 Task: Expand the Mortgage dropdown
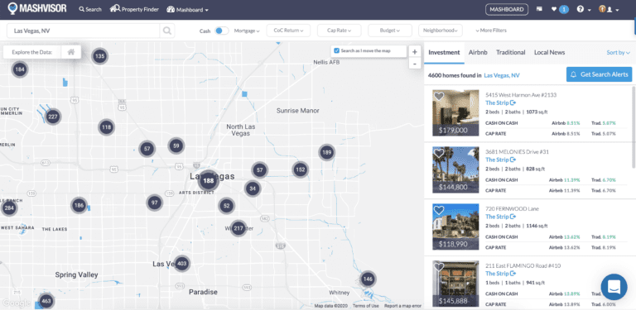(247, 31)
